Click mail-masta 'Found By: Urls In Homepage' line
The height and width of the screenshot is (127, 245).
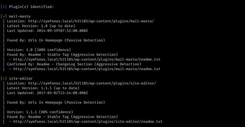coord(56,40)
